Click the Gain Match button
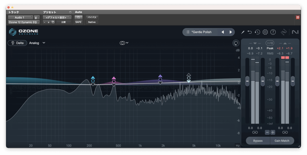The image size is (307, 155). pyautogui.click(x=282, y=141)
